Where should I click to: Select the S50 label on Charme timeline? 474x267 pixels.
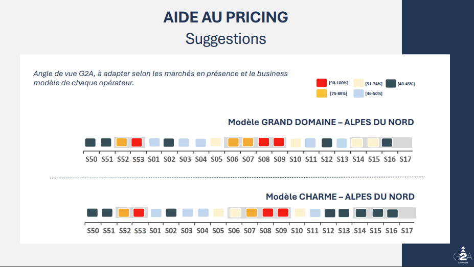click(93, 231)
